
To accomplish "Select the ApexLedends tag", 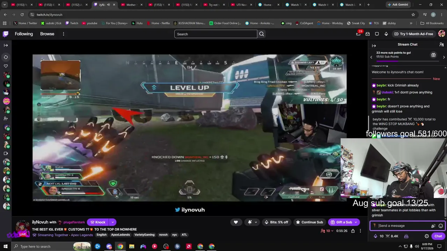I will [x=120, y=235].
